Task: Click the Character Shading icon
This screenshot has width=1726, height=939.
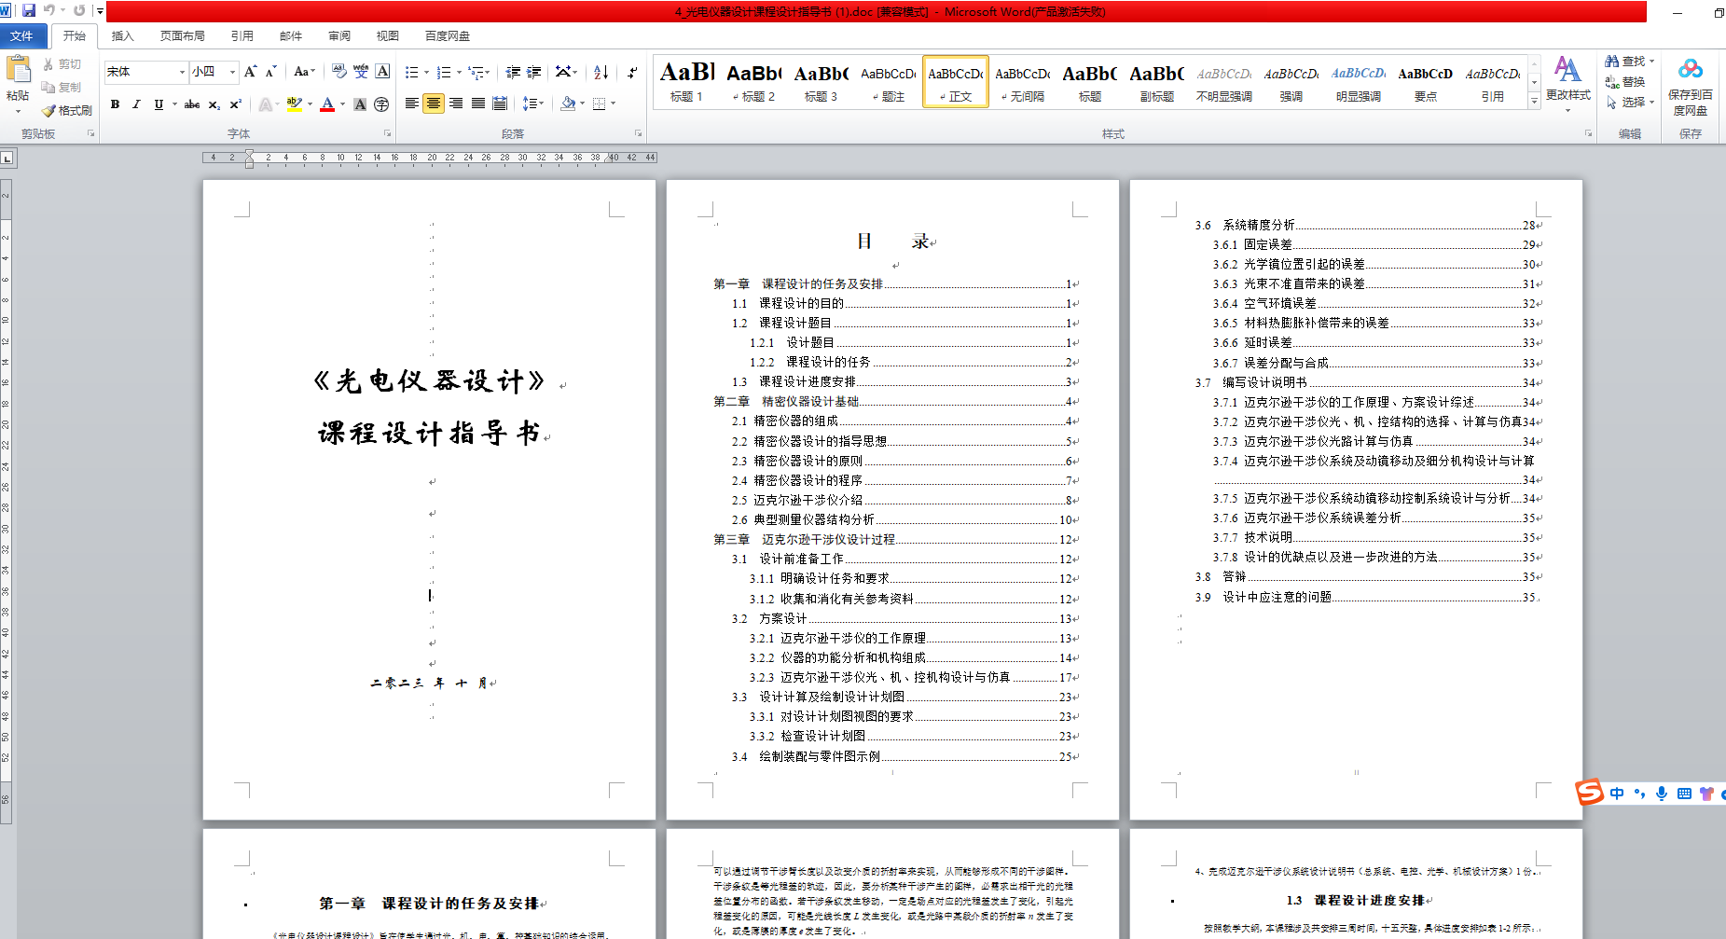Action: [x=360, y=104]
